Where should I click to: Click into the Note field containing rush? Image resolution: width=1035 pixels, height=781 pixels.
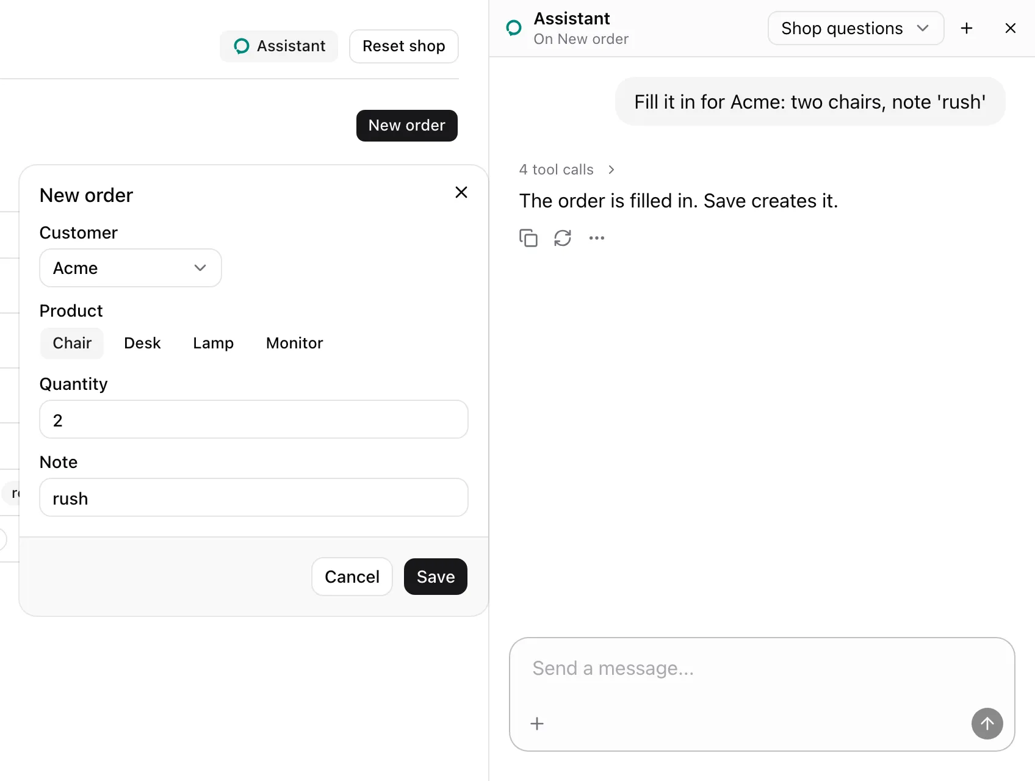tap(254, 498)
